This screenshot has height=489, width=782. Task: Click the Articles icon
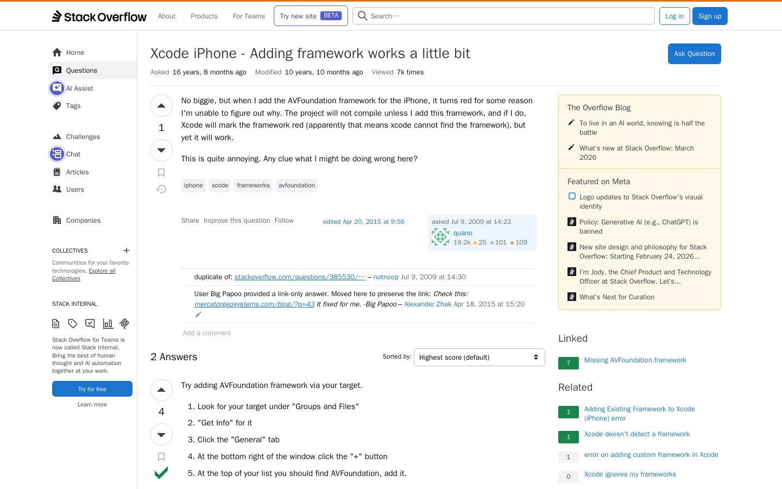tap(57, 172)
